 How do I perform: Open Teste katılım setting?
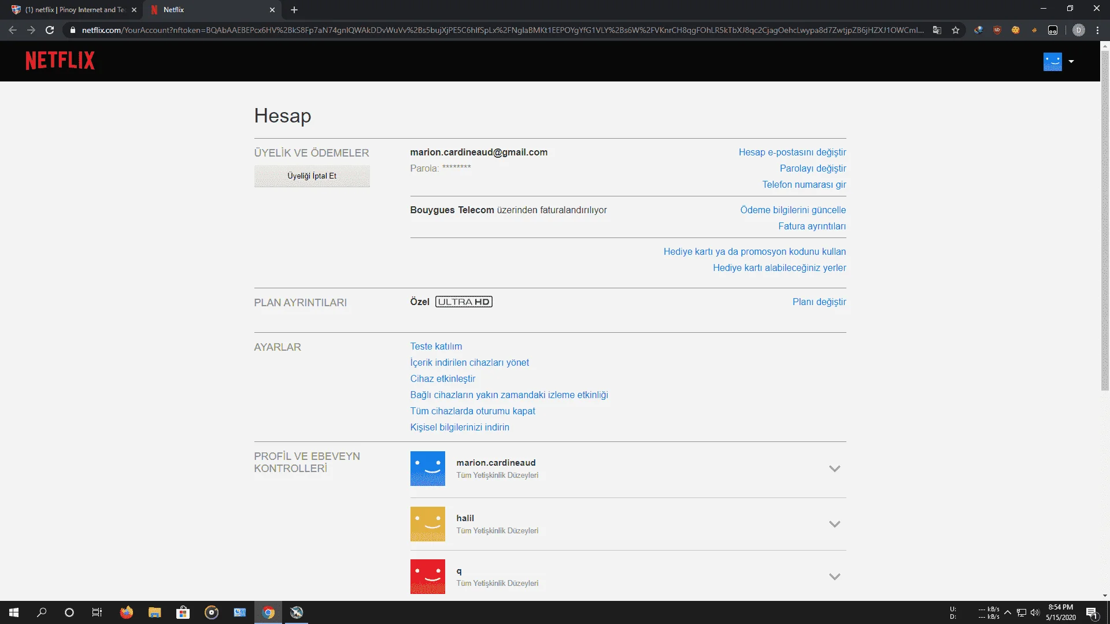pos(436,347)
